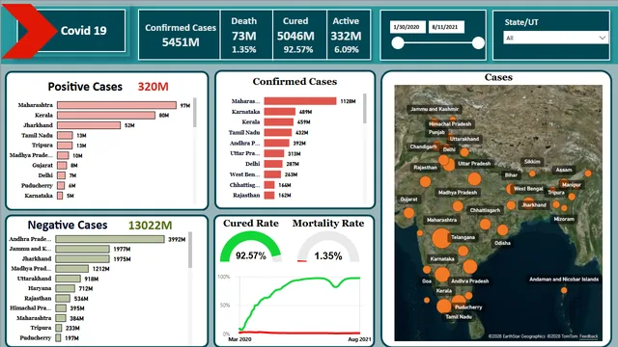Select the right date slider handle
This screenshot has height=347, width=618.
coord(478,42)
